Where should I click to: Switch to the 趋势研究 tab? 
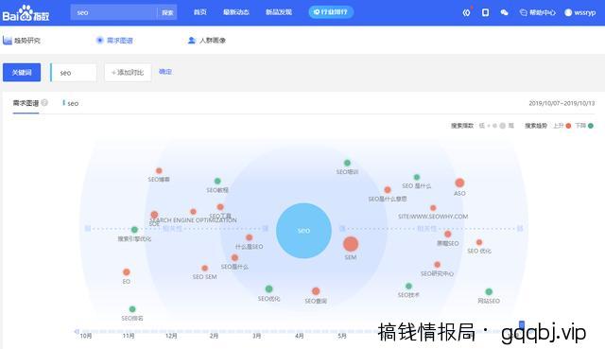point(22,40)
